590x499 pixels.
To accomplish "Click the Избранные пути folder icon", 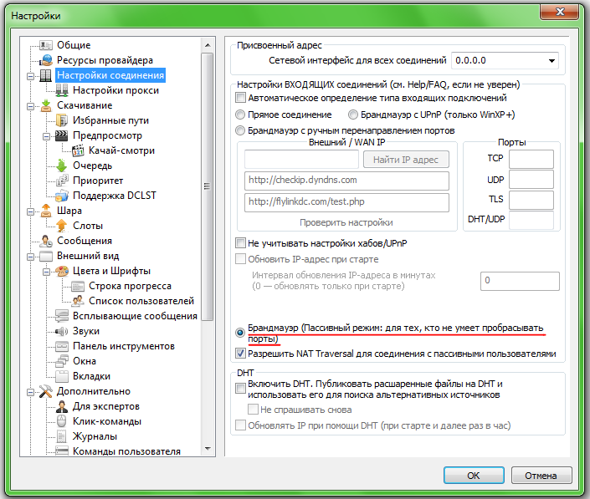I will (x=61, y=120).
